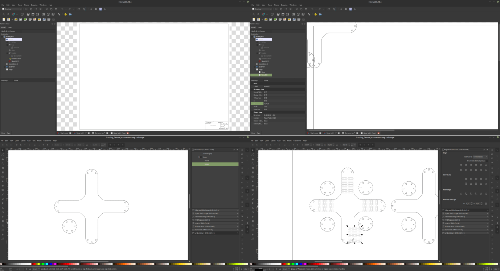Open Export PNG Image in Inkscape Undo History window

click(216, 213)
